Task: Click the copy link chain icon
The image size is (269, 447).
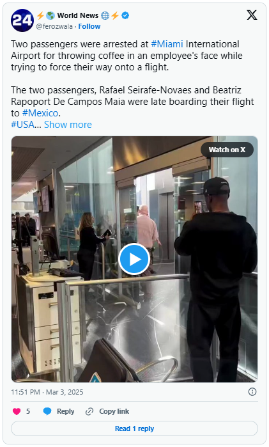Action: [89, 411]
